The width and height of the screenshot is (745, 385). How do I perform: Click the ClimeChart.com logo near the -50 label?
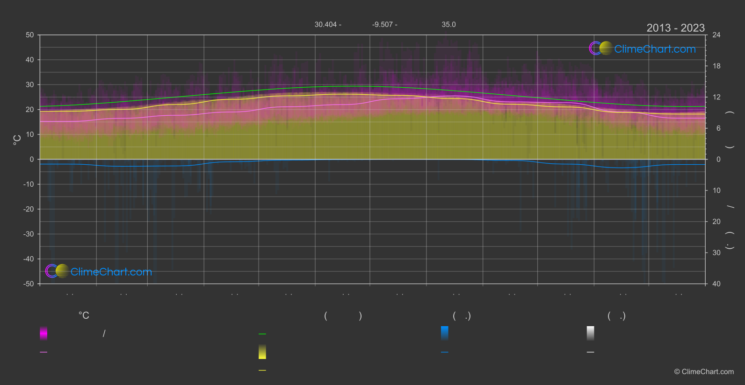click(99, 271)
